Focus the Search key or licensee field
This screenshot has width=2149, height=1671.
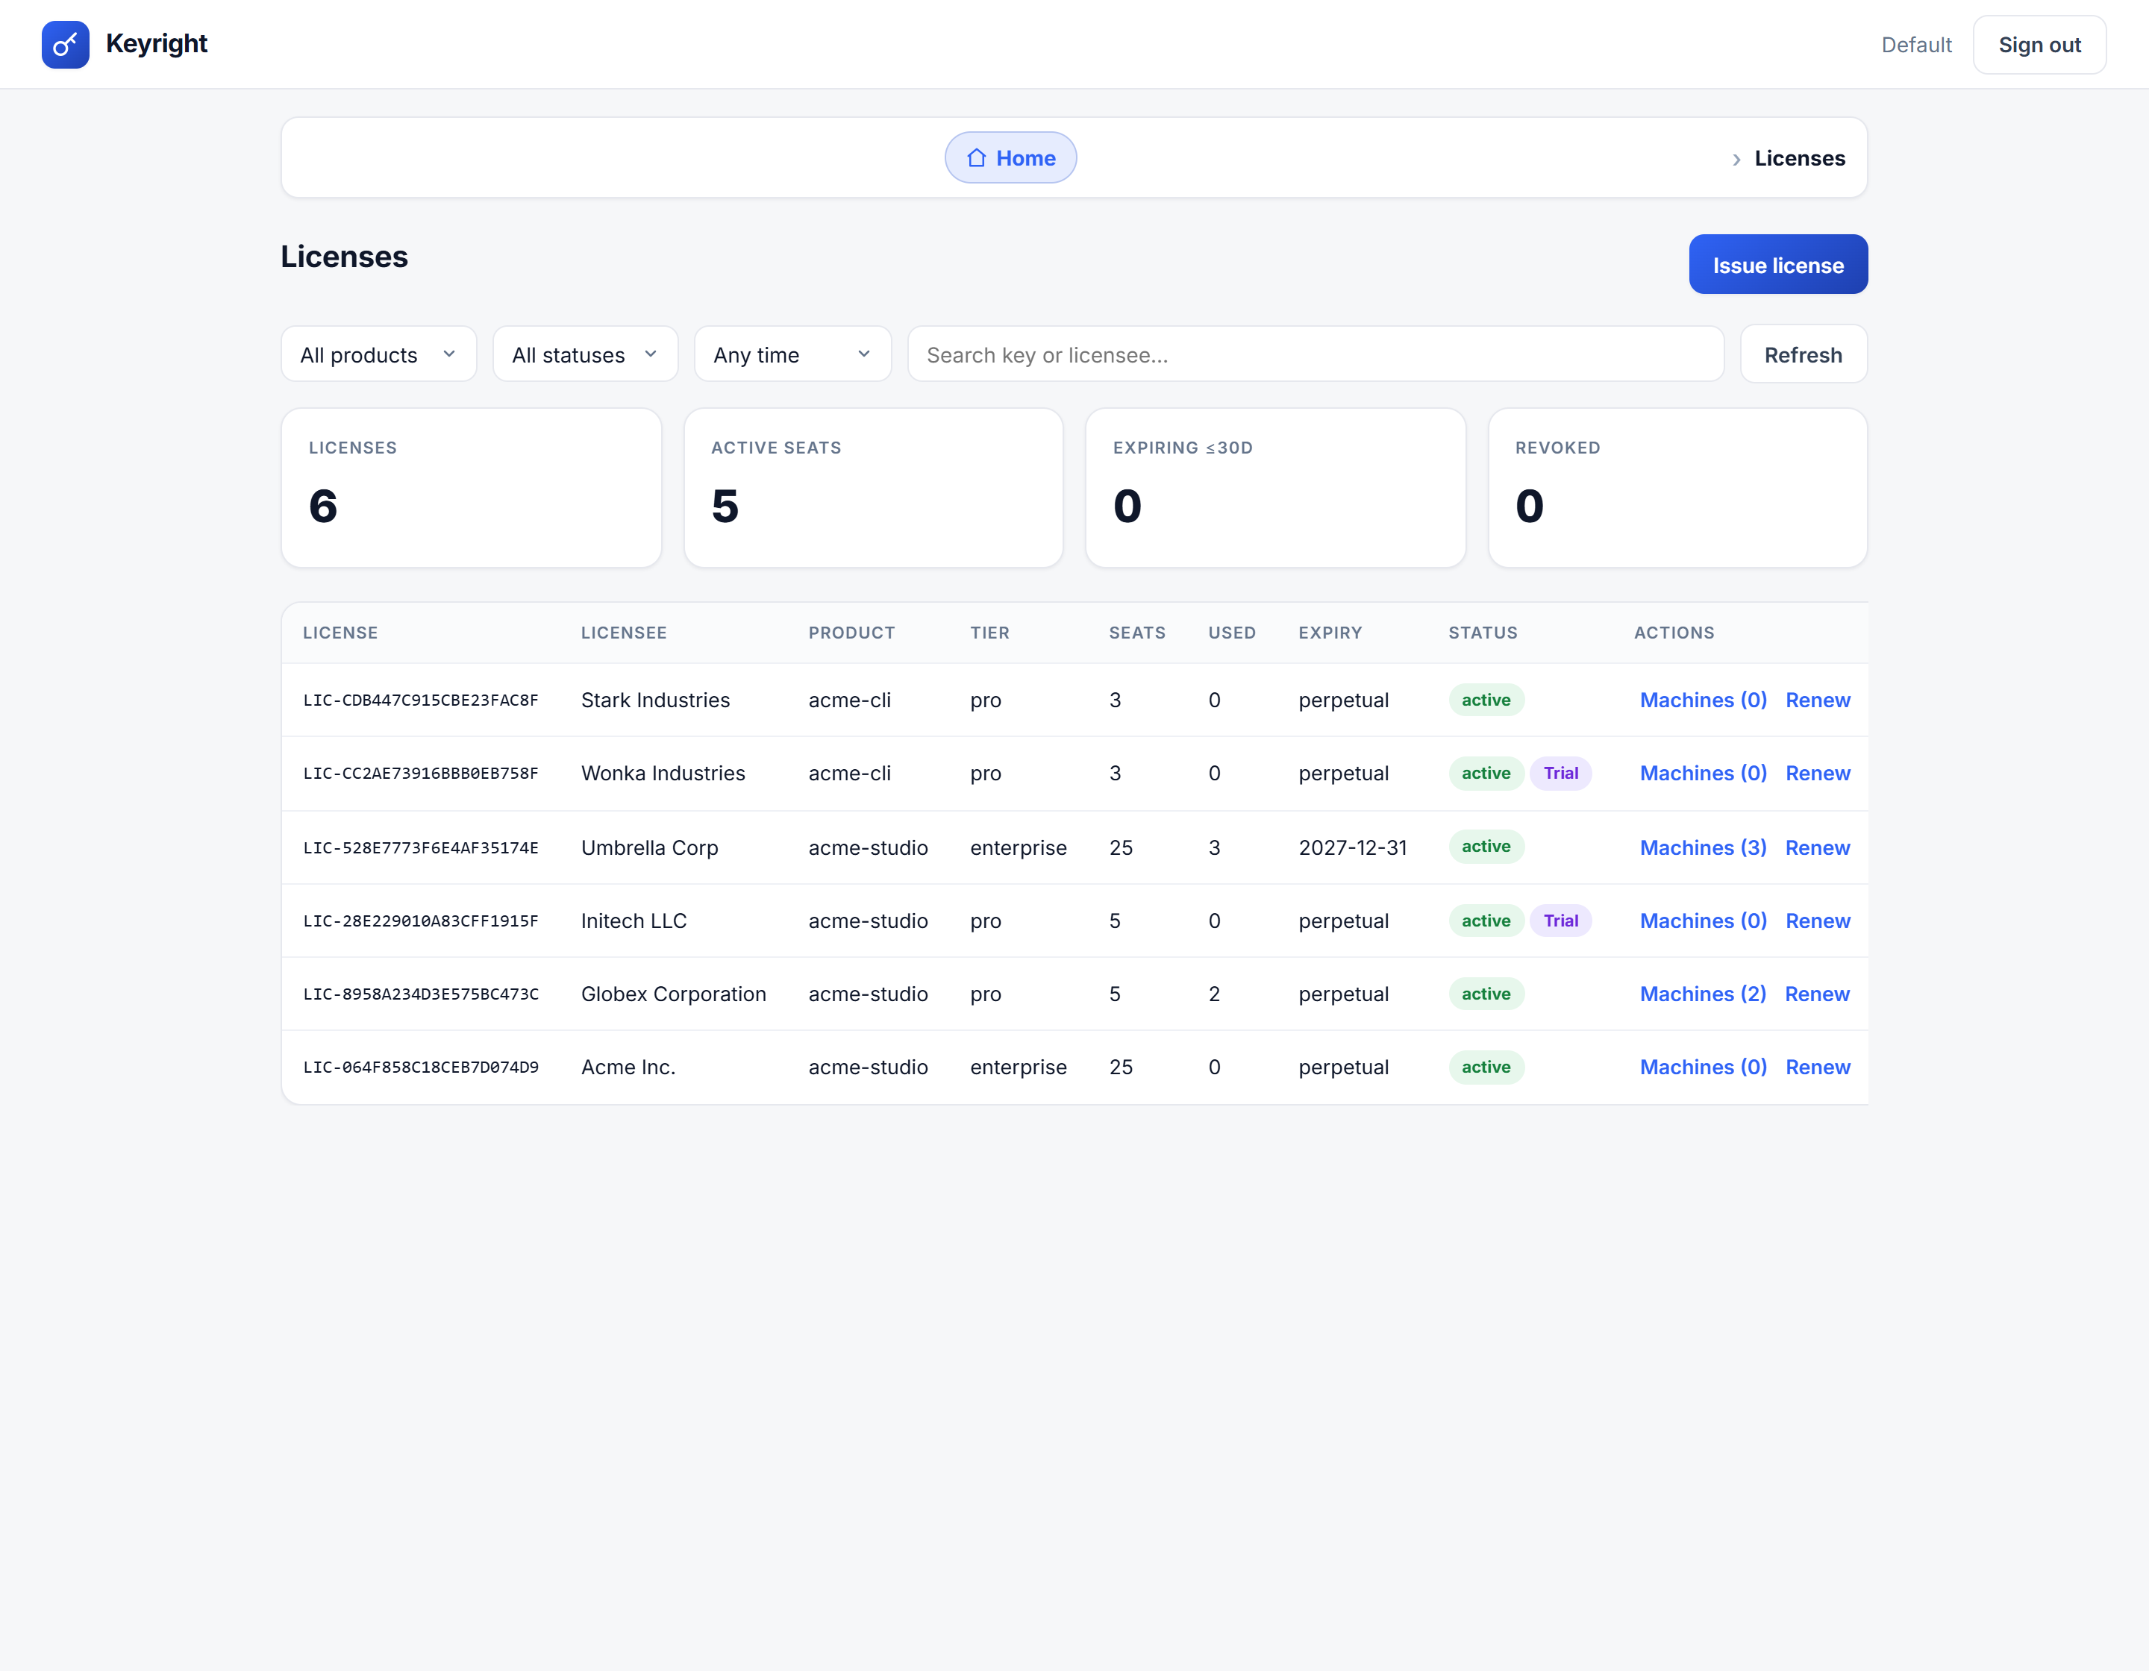pyautogui.click(x=1316, y=354)
